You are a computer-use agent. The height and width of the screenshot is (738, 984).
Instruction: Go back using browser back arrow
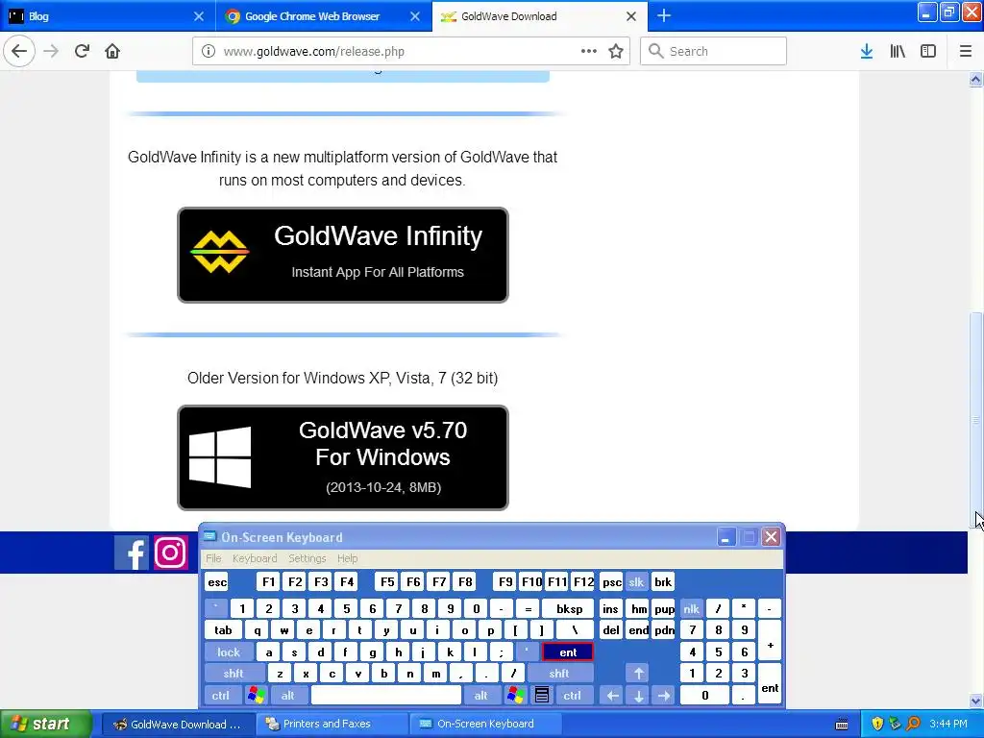tap(19, 51)
